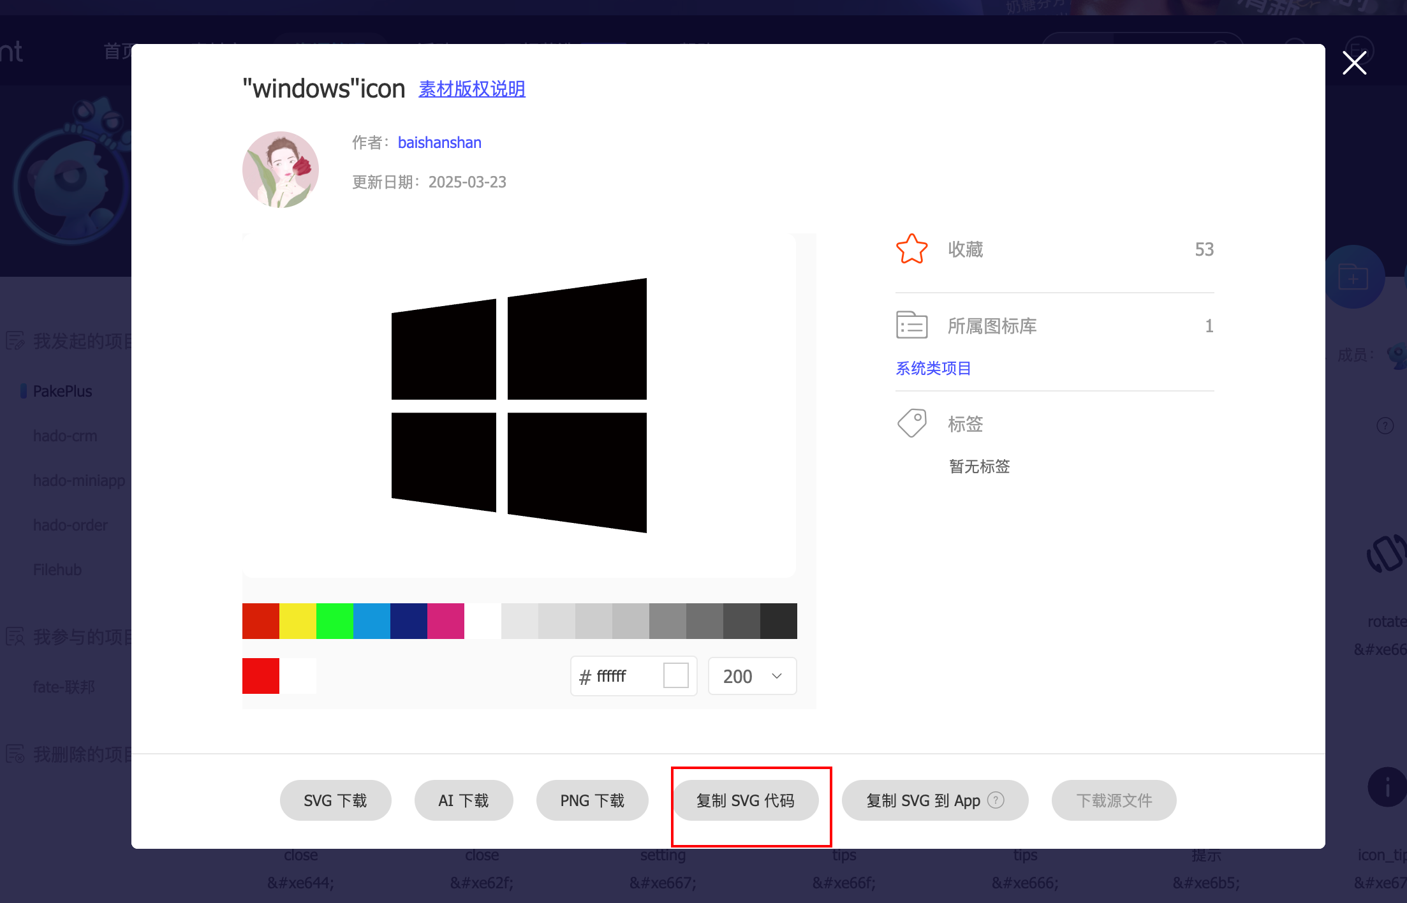
Task: Click the SVG 下载 button
Action: pyautogui.click(x=335, y=800)
